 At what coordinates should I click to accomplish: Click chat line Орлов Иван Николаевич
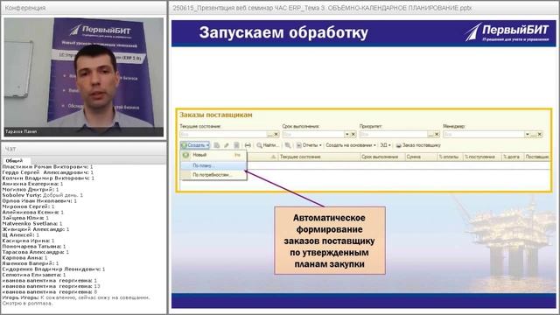pos(39,201)
